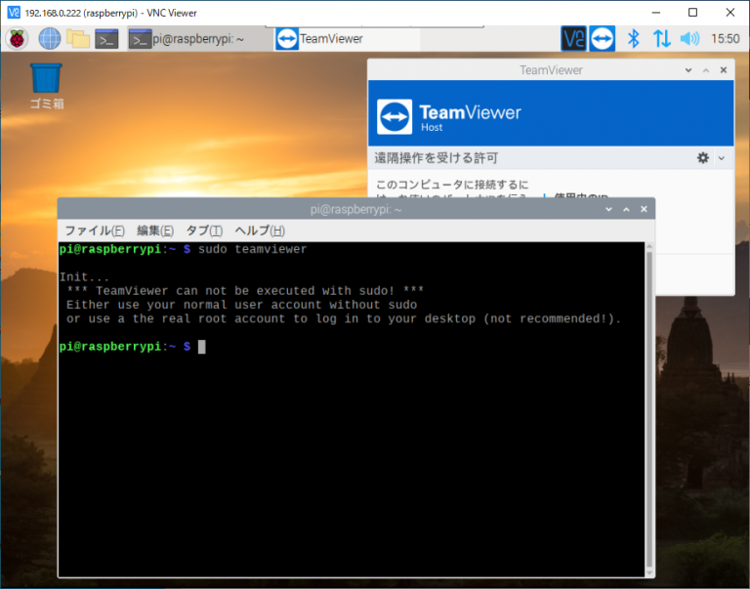The width and height of the screenshot is (750, 589).
Task: Maximize the terminal window
Action: click(626, 209)
